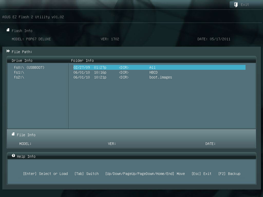This screenshot has width=263, height=197.
Task: Click the [F2] Backup hint
Action: coord(229,174)
